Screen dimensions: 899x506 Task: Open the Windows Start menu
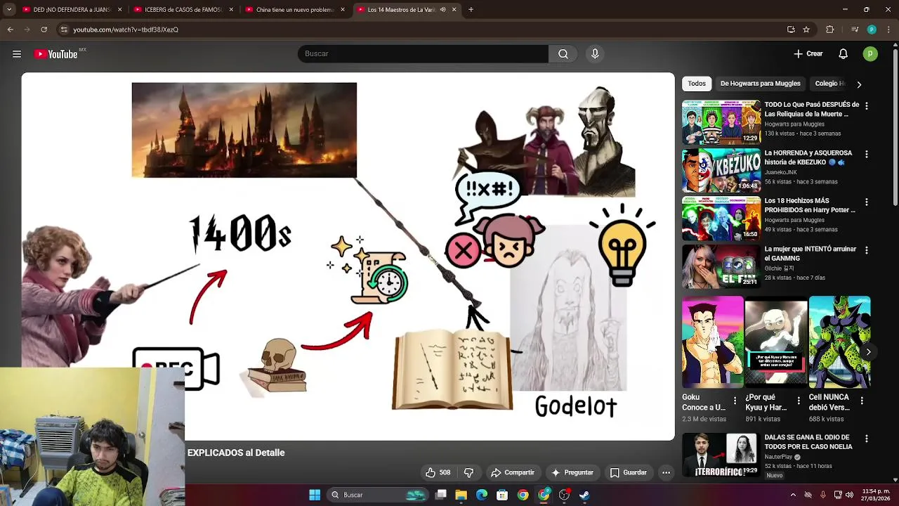point(315,495)
